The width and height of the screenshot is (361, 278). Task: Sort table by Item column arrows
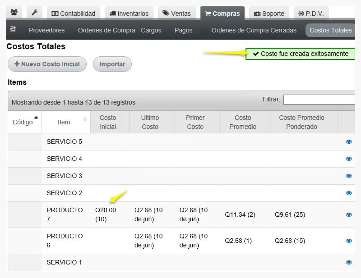pos(85,119)
